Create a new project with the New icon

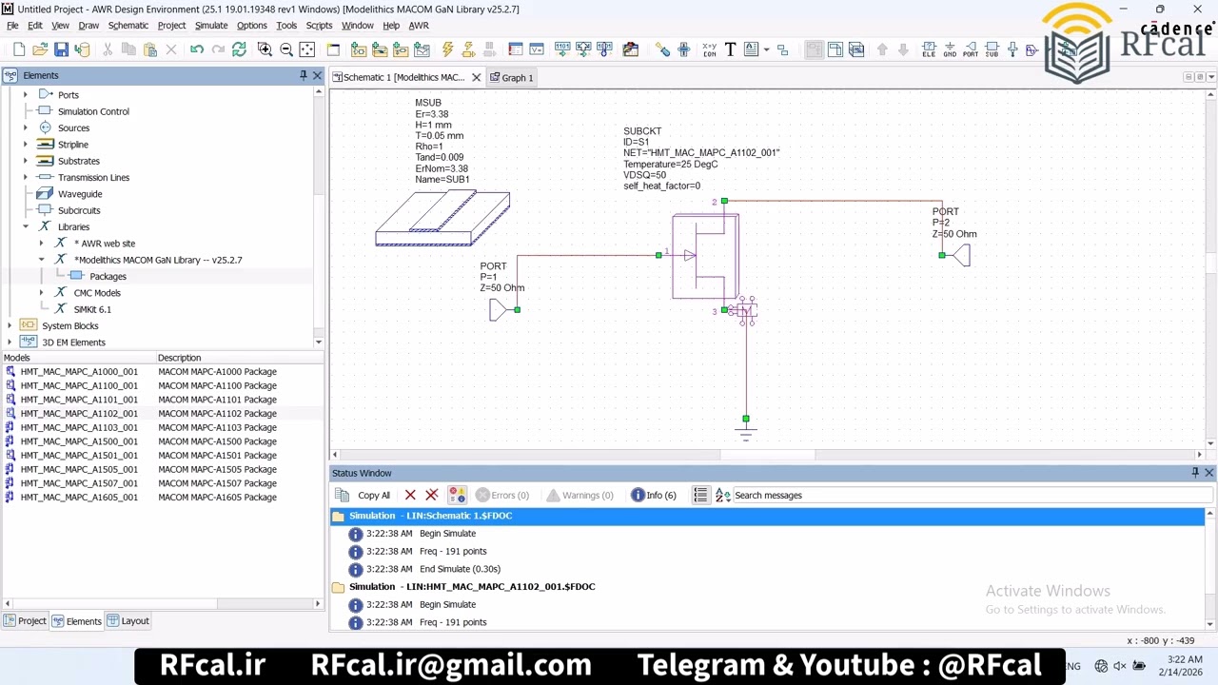[x=20, y=49]
